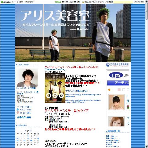Click the メッセージを送る link
Screen dimensions: 148x148
25,107
